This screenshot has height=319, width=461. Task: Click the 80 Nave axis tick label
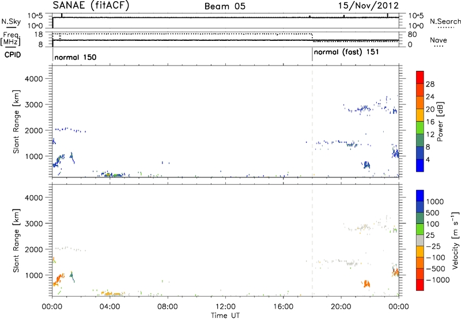click(413, 35)
